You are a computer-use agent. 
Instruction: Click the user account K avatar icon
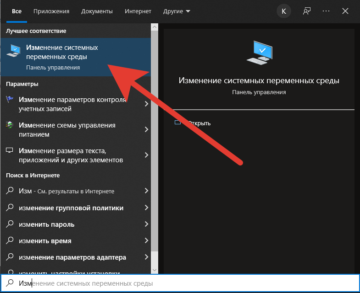pos(284,11)
